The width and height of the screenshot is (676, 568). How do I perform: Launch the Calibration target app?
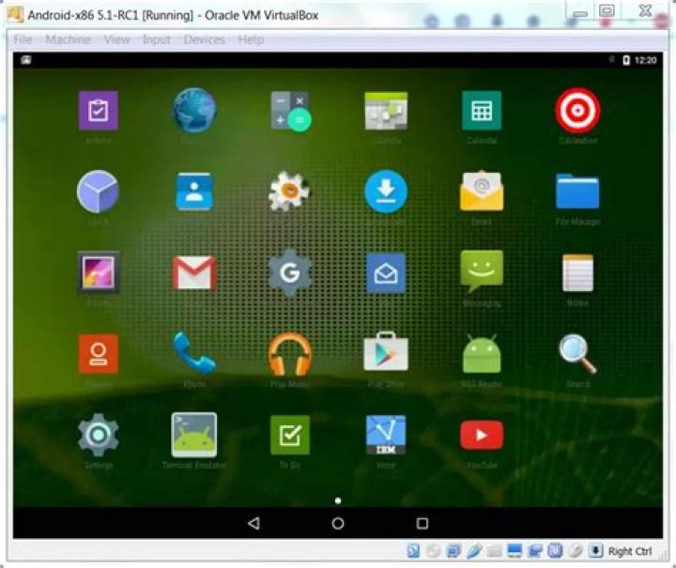[577, 111]
